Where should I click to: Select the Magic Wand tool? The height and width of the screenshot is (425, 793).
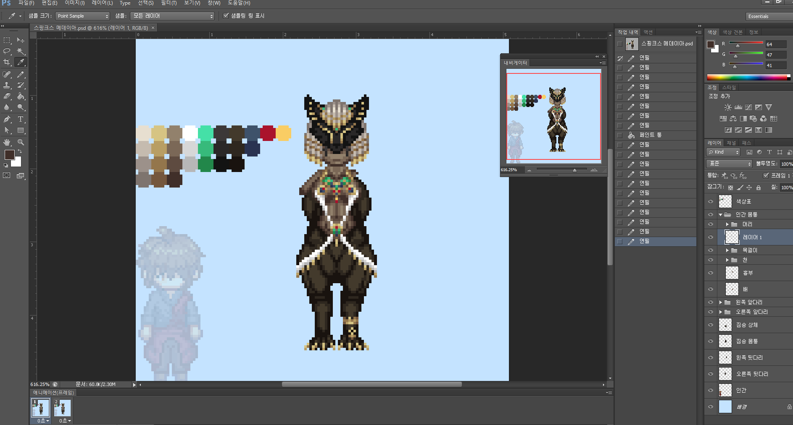(21, 51)
